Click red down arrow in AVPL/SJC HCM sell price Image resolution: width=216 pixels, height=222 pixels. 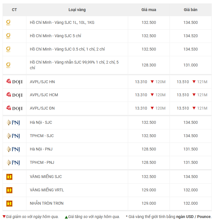pyautogui.click(x=194, y=95)
